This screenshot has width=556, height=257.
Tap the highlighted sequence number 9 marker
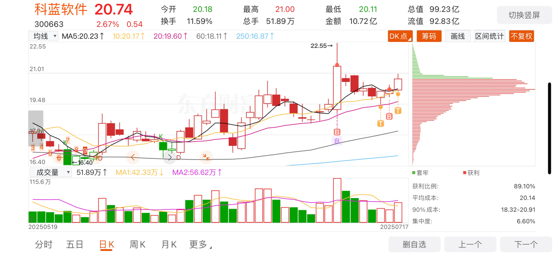coord(85,151)
